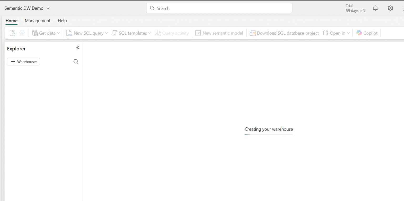Switch to the Management tab
This screenshot has height=201, width=404.
coord(37,21)
